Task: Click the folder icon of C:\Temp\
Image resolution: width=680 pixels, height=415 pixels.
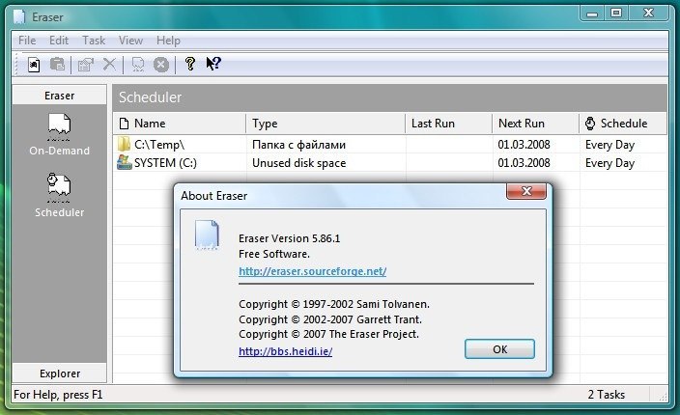Action: (124, 144)
